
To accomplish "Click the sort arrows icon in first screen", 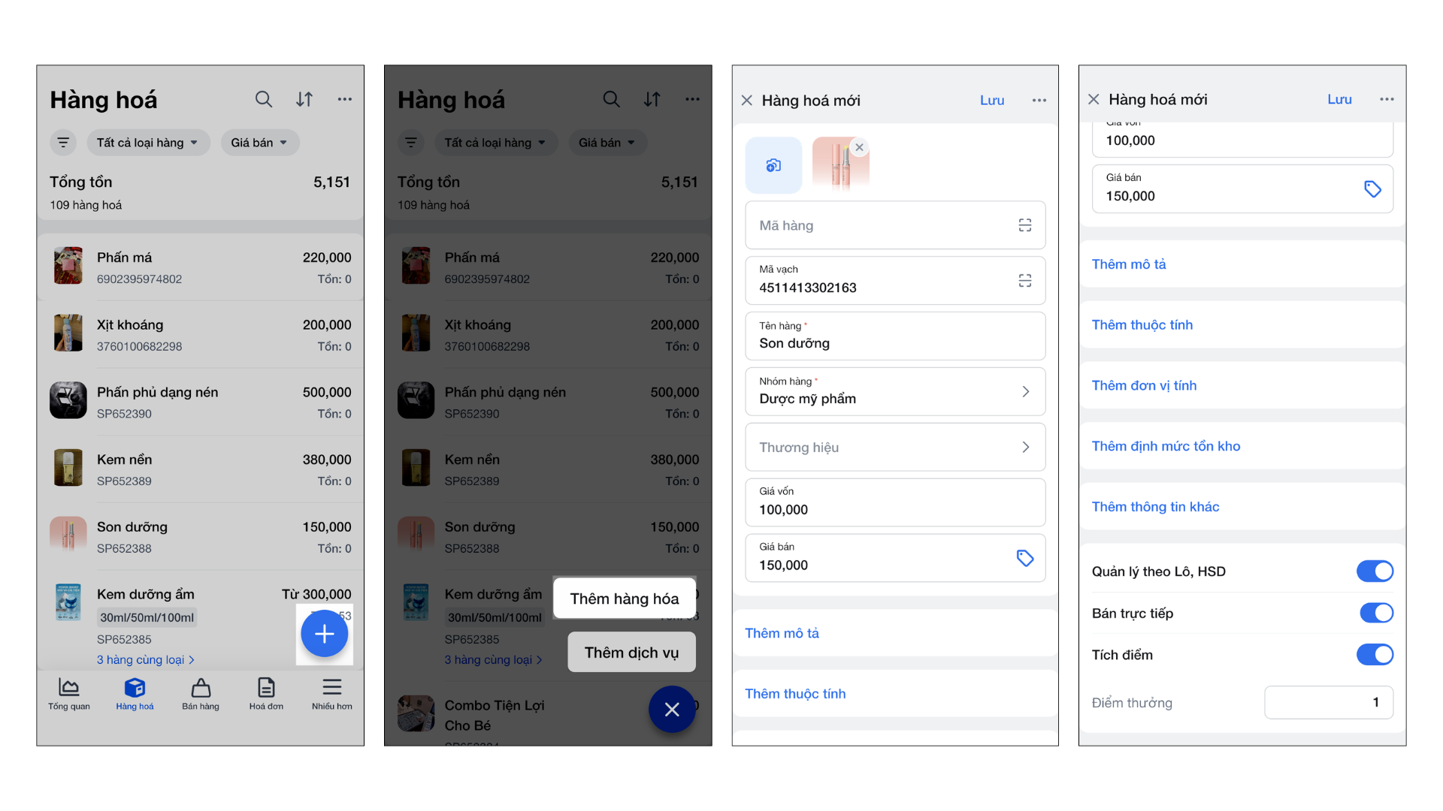I will click(304, 99).
